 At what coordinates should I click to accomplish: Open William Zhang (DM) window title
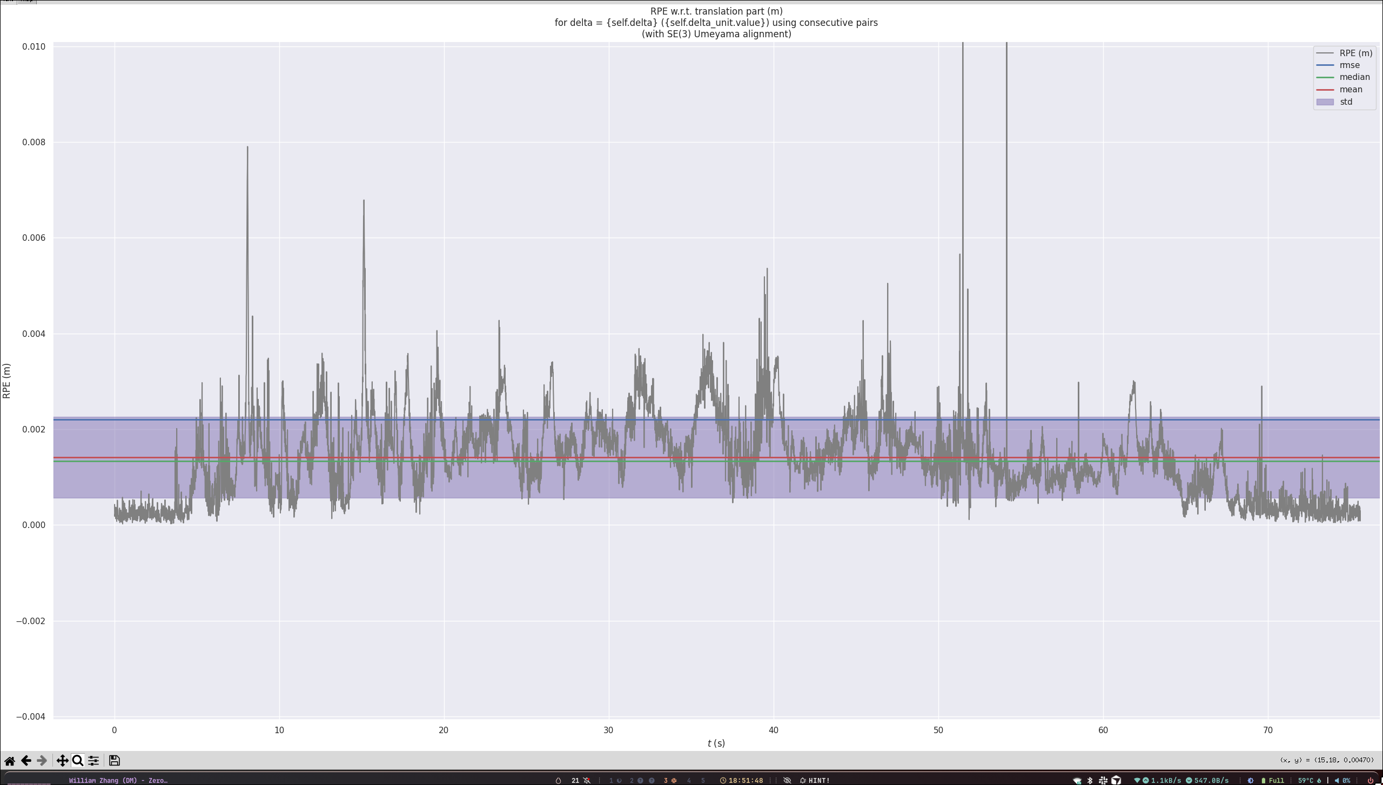pos(118,780)
